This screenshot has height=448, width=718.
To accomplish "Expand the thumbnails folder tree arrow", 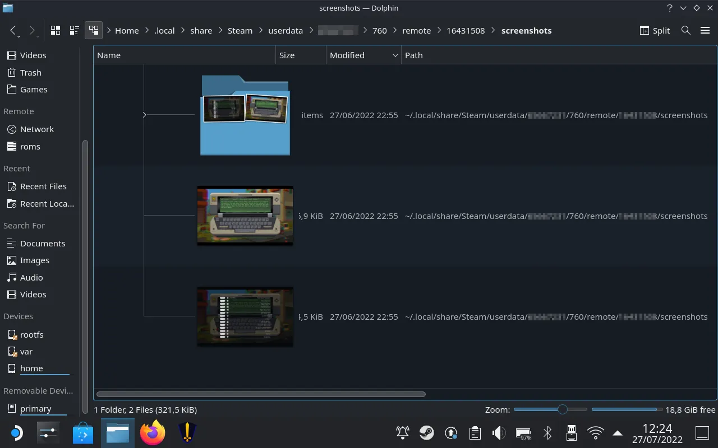I will point(144,115).
